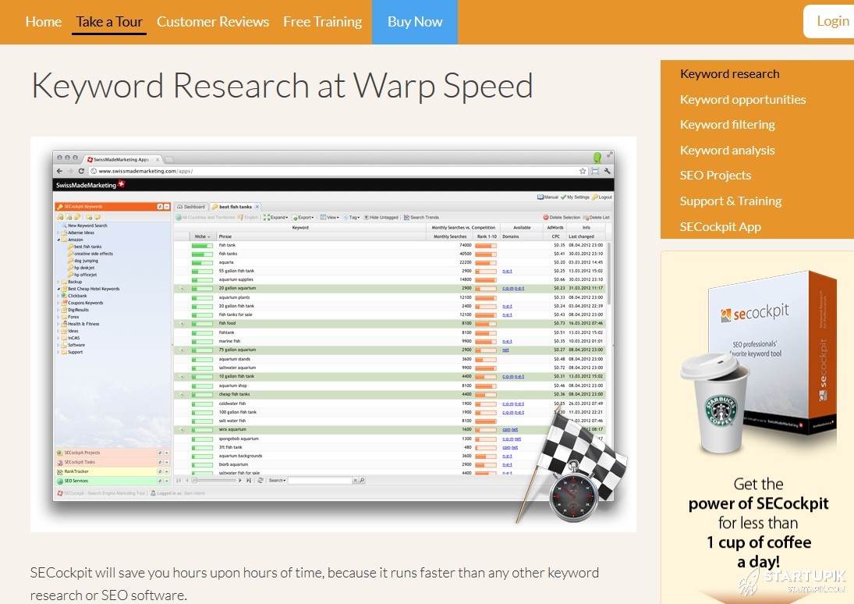Click the Delete Selection red icon
This screenshot has height=604, width=854.
(547, 218)
